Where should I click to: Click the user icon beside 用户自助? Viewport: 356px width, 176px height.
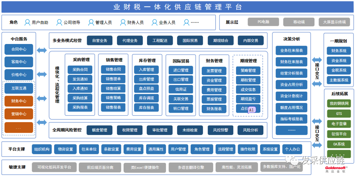(x=27, y=22)
